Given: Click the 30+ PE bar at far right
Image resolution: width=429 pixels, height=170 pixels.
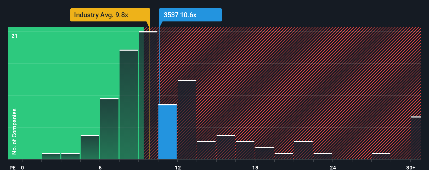Looking at the screenshot, I should (x=415, y=138).
